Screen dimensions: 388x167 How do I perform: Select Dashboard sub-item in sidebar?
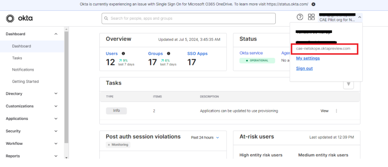coord(21,46)
